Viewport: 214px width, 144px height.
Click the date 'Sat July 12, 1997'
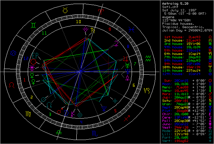point(179,10)
